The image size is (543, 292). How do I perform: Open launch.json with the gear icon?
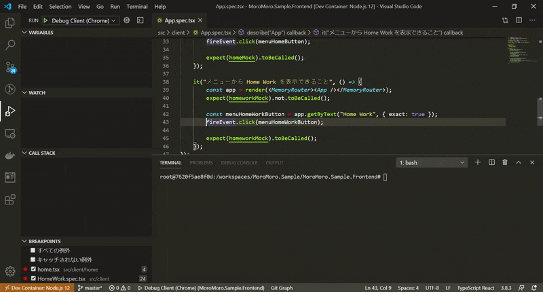coord(127,21)
